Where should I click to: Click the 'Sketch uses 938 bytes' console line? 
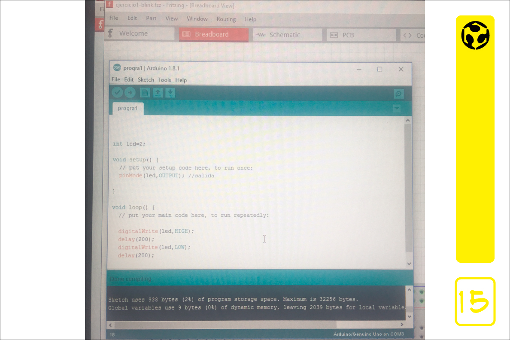233,299
